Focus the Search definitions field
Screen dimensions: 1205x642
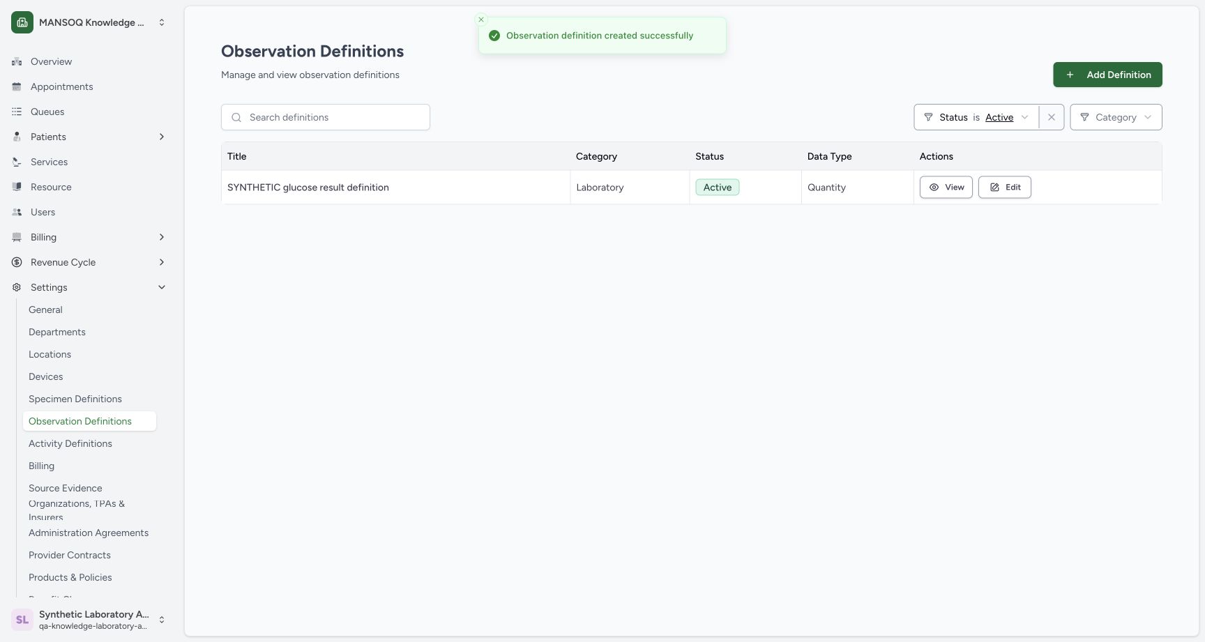326,117
